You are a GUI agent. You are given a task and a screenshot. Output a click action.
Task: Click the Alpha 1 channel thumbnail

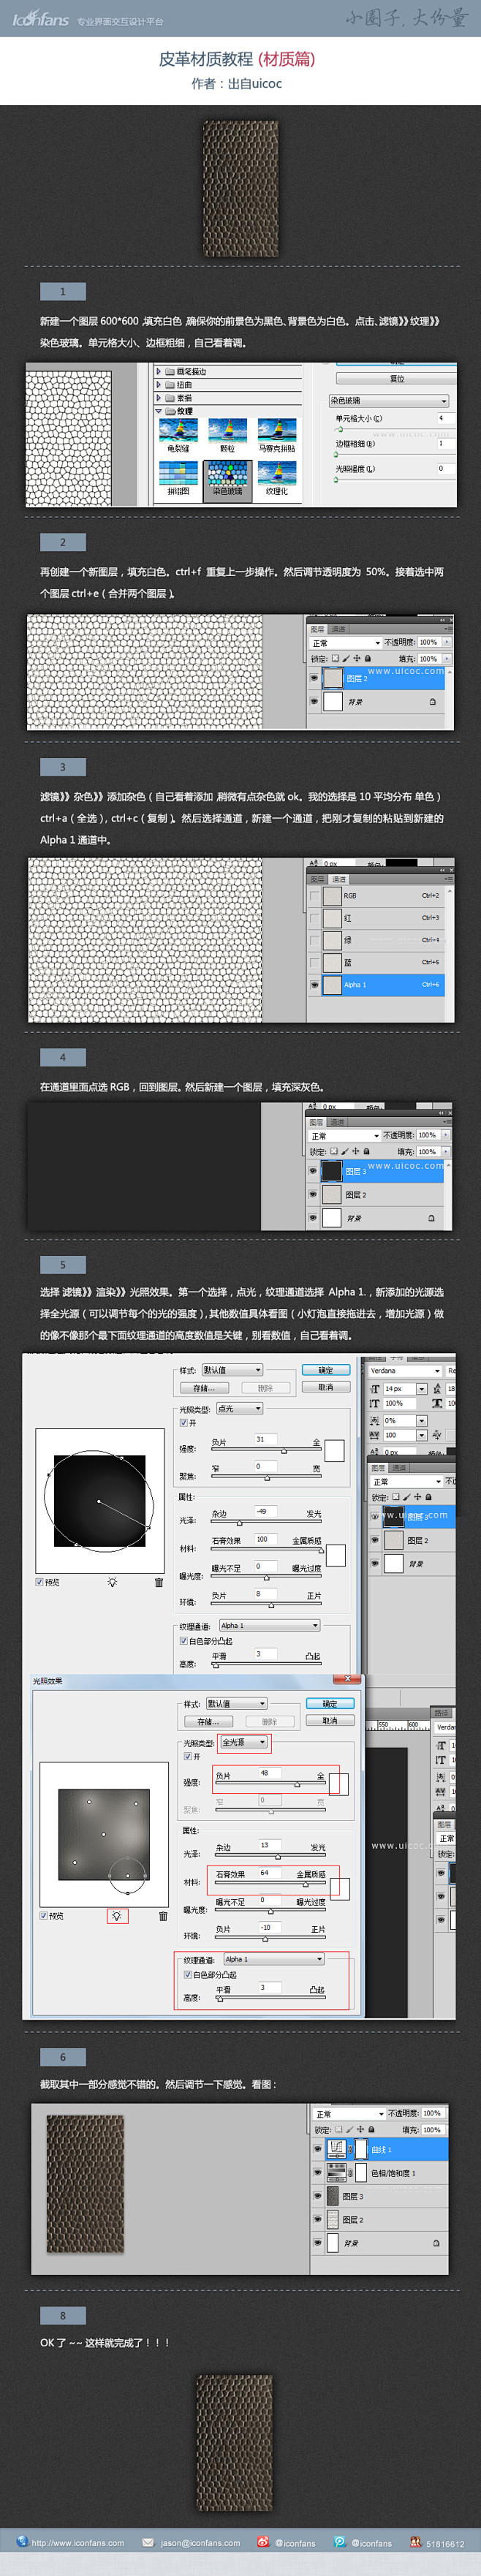pos(332,985)
